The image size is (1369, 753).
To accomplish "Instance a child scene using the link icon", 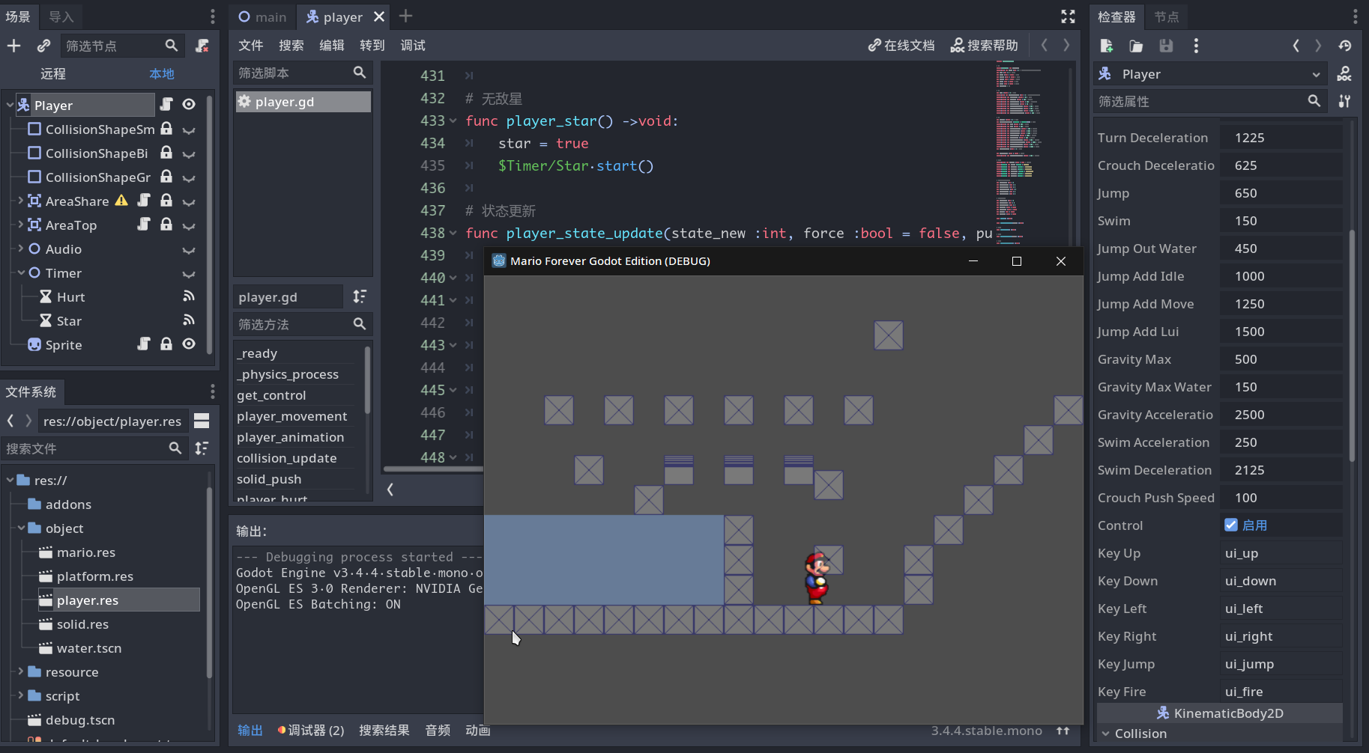I will point(43,45).
